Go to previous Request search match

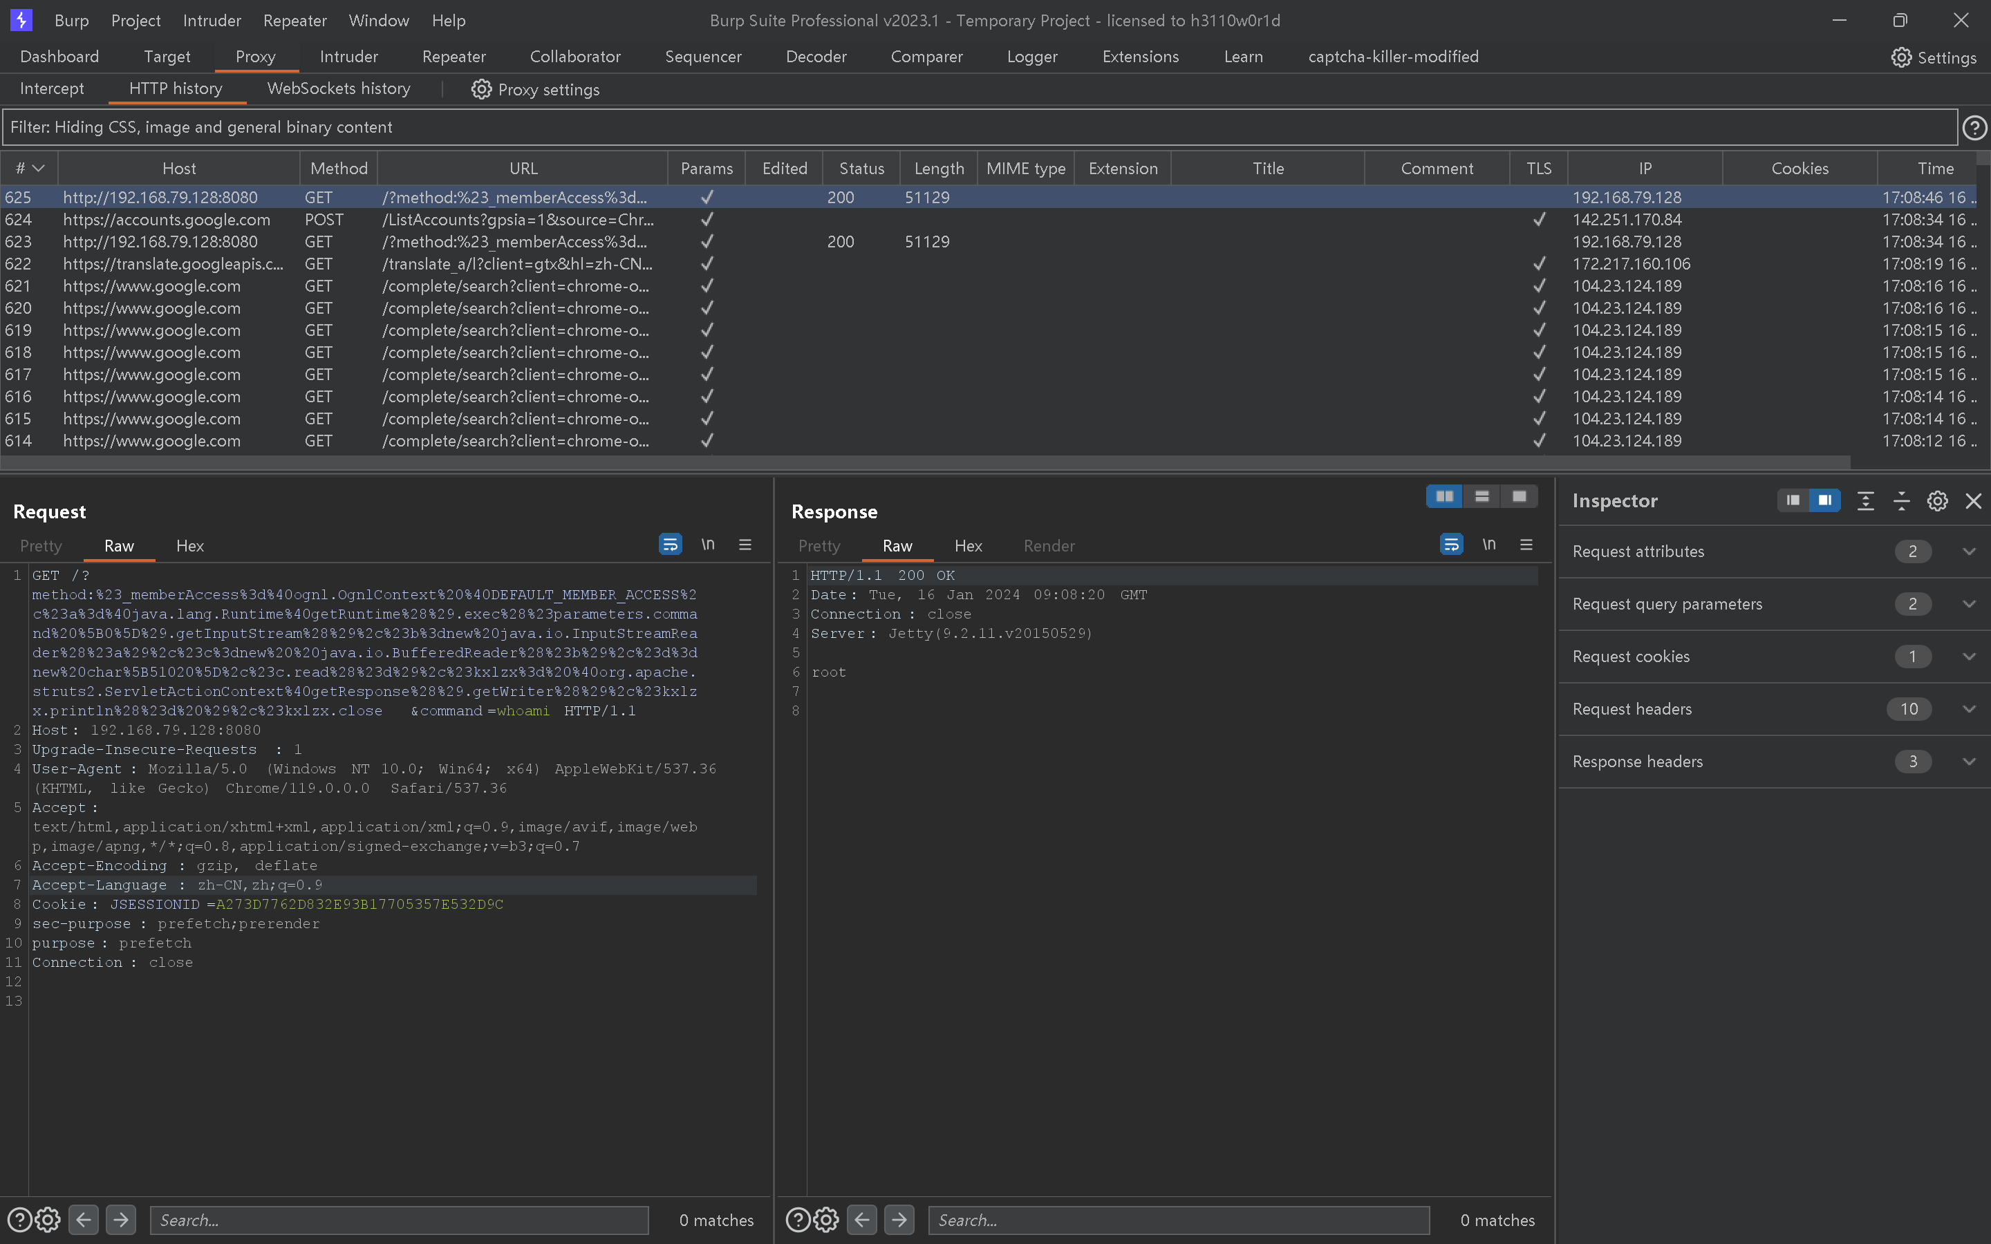pyautogui.click(x=83, y=1219)
